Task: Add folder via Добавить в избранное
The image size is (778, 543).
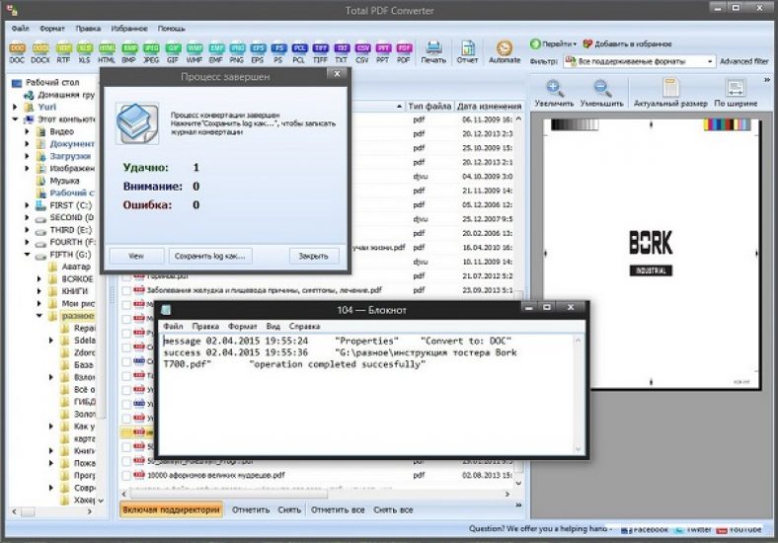Action: click(627, 43)
